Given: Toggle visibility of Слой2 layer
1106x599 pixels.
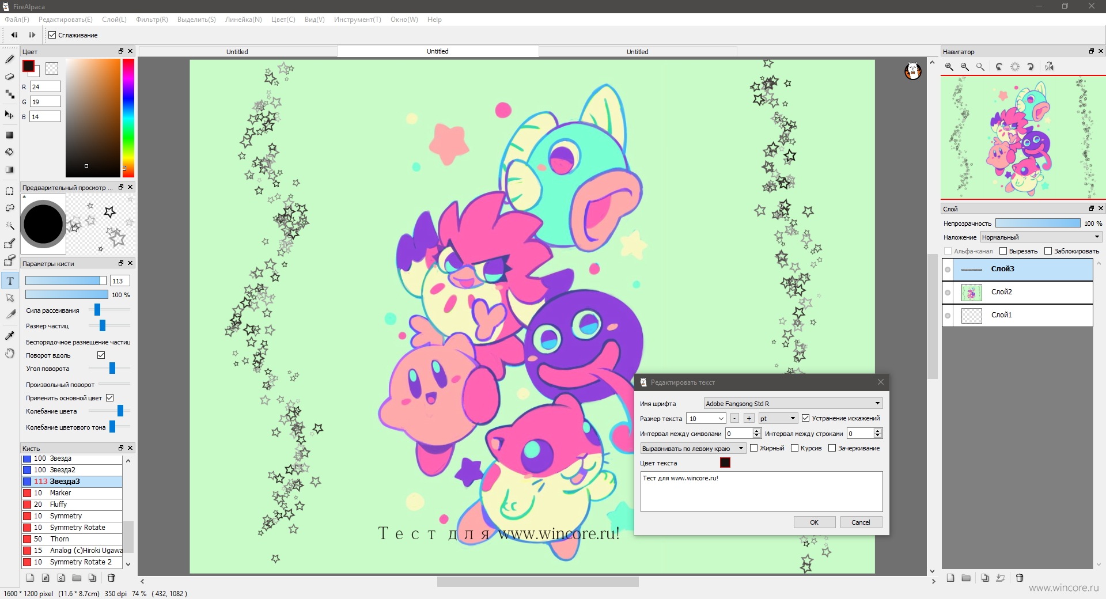Looking at the screenshot, I should [x=948, y=293].
